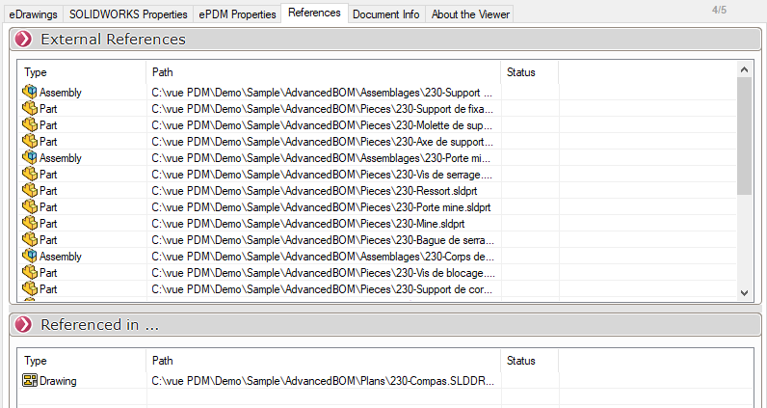Sort External References by Path column header
767x408 pixels.
pos(323,72)
